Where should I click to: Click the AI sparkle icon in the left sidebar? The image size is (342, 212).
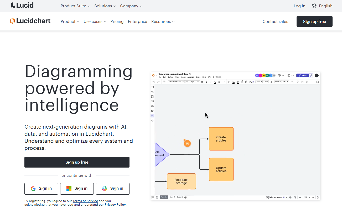[x=152, y=115]
